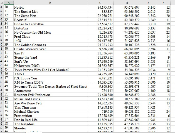Image resolution: width=175 pixels, height=133 pixels.
Task: Select The Game Plan title cell
Action: click(x=50, y=16)
